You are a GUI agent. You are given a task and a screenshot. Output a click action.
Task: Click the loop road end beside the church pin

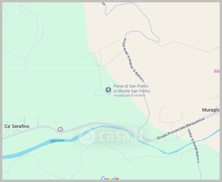tap(96, 94)
